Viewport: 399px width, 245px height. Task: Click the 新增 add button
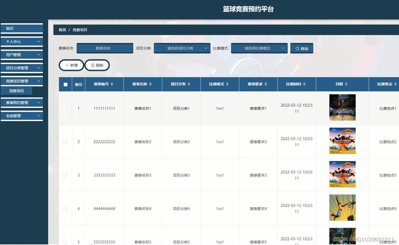(x=71, y=65)
